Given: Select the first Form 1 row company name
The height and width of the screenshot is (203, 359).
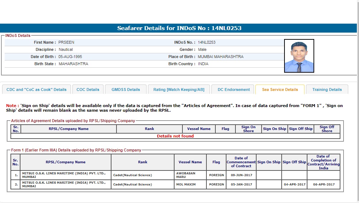Looking at the screenshot, I should coord(64,175).
